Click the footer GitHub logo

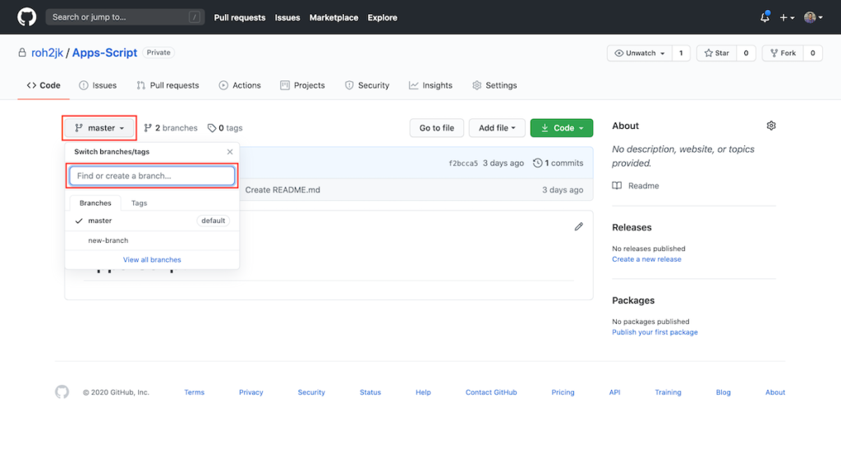click(x=62, y=392)
